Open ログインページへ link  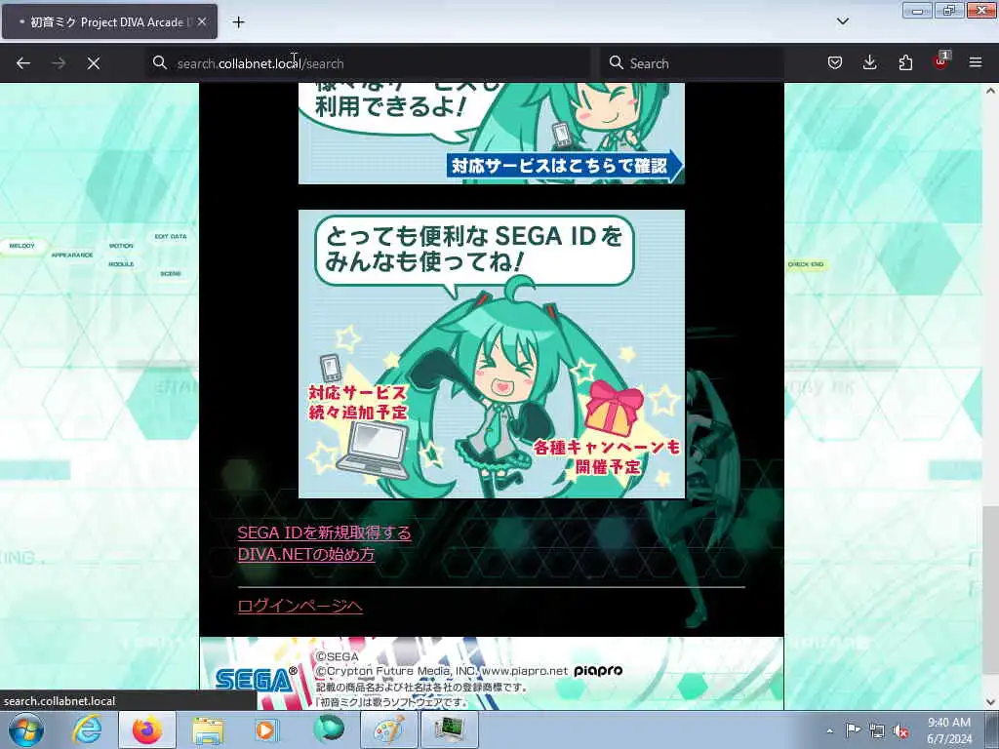[300, 606]
